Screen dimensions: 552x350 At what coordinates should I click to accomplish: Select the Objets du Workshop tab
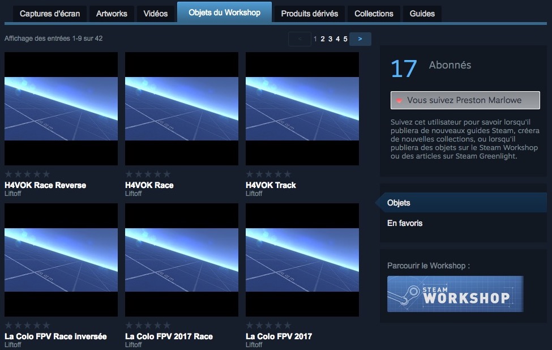(x=224, y=12)
